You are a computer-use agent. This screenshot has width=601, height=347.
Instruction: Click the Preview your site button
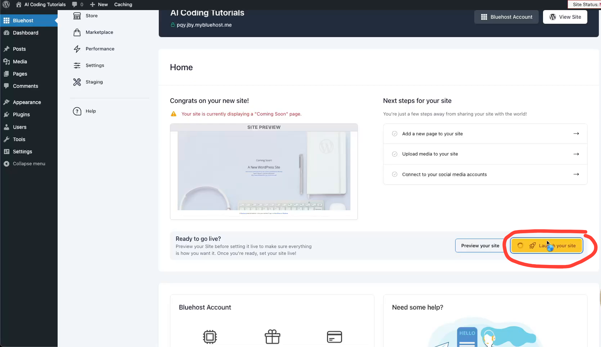pos(480,246)
